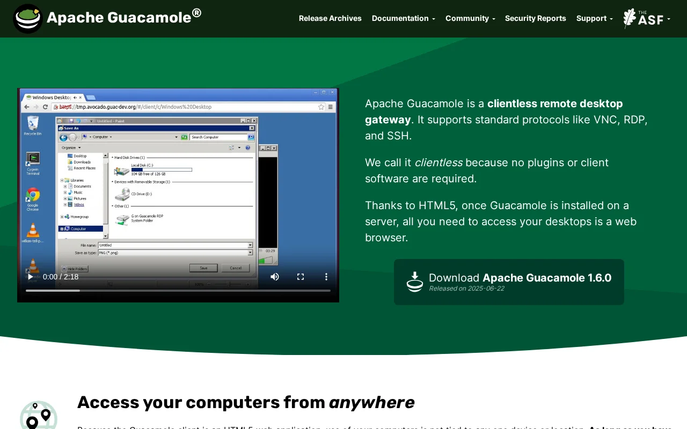Click the download icon beside Apache Guacamole 1.6.0
The height and width of the screenshot is (429, 687).
[414, 282]
